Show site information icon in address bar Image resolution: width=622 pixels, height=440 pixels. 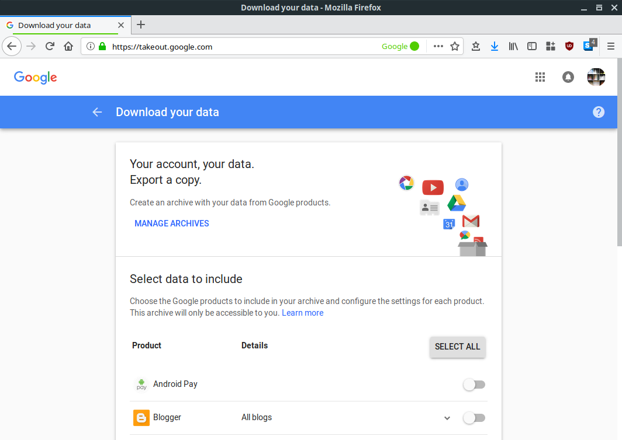pyautogui.click(x=91, y=46)
